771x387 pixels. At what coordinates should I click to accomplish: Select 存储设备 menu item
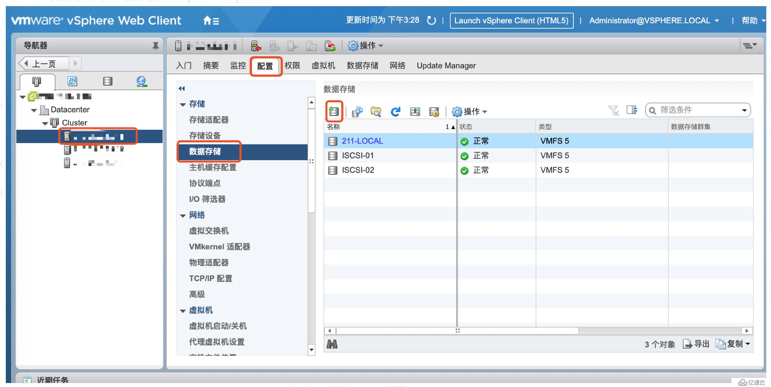205,136
